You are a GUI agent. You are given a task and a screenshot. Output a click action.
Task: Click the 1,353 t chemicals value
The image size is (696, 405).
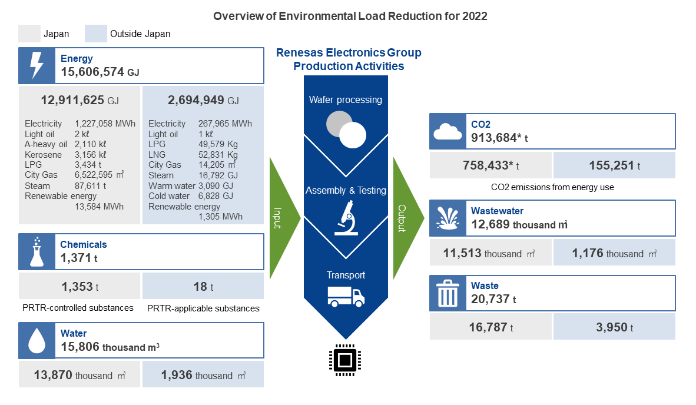(80, 287)
